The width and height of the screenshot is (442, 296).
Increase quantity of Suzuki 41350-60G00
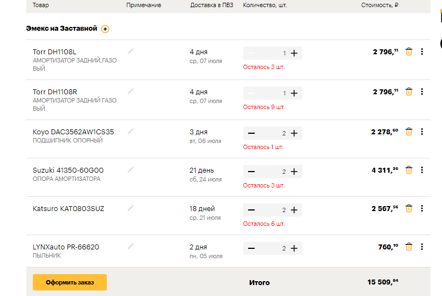pos(294,172)
